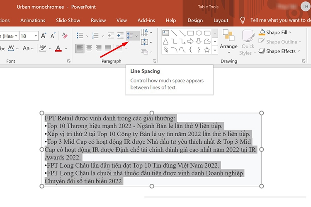Screen dimensions: 311x207
Task: Decrease the list indent level
Action: pyautogui.click(x=111, y=36)
